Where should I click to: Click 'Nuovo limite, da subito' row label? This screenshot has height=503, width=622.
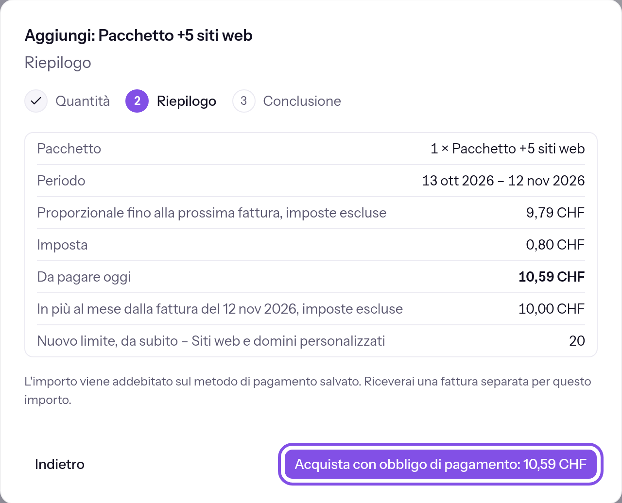[211, 341]
